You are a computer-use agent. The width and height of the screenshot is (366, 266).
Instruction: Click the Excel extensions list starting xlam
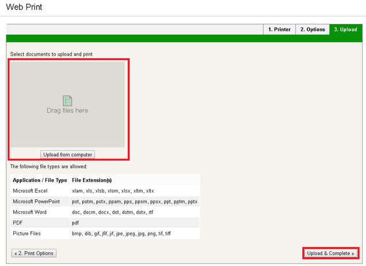point(113,191)
